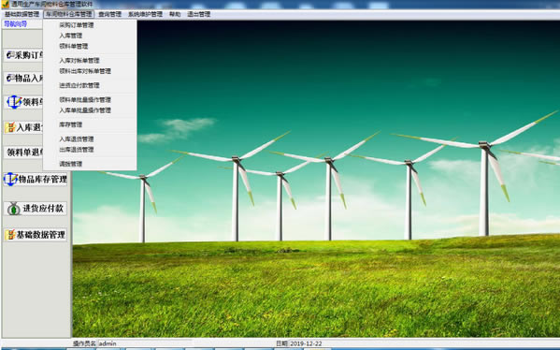Screen dimensions: 560x350
Task: Open the 帮助 menu
Action: point(175,14)
